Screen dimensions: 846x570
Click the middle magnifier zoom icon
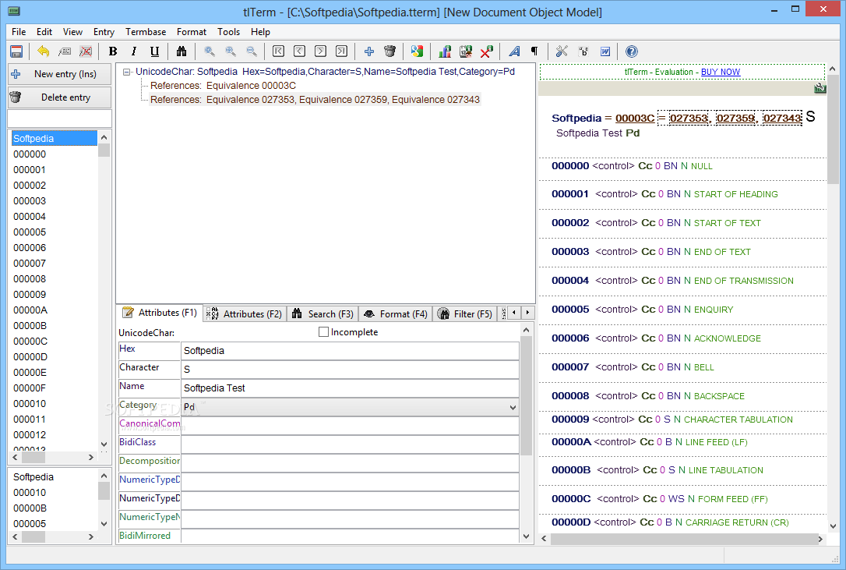[231, 51]
